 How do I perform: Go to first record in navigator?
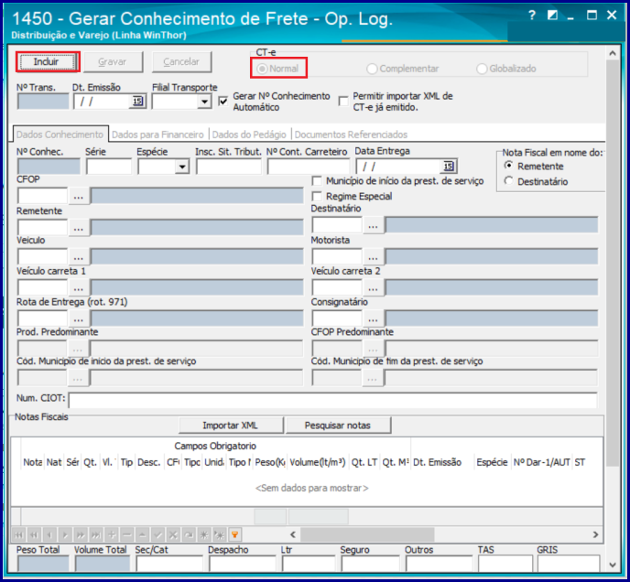(18, 535)
